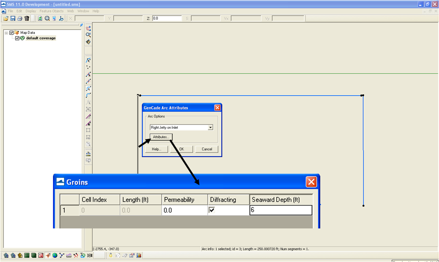The height and width of the screenshot is (262, 439).
Task: Open the Feature Objects menu
Action: [x=52, y=11]
